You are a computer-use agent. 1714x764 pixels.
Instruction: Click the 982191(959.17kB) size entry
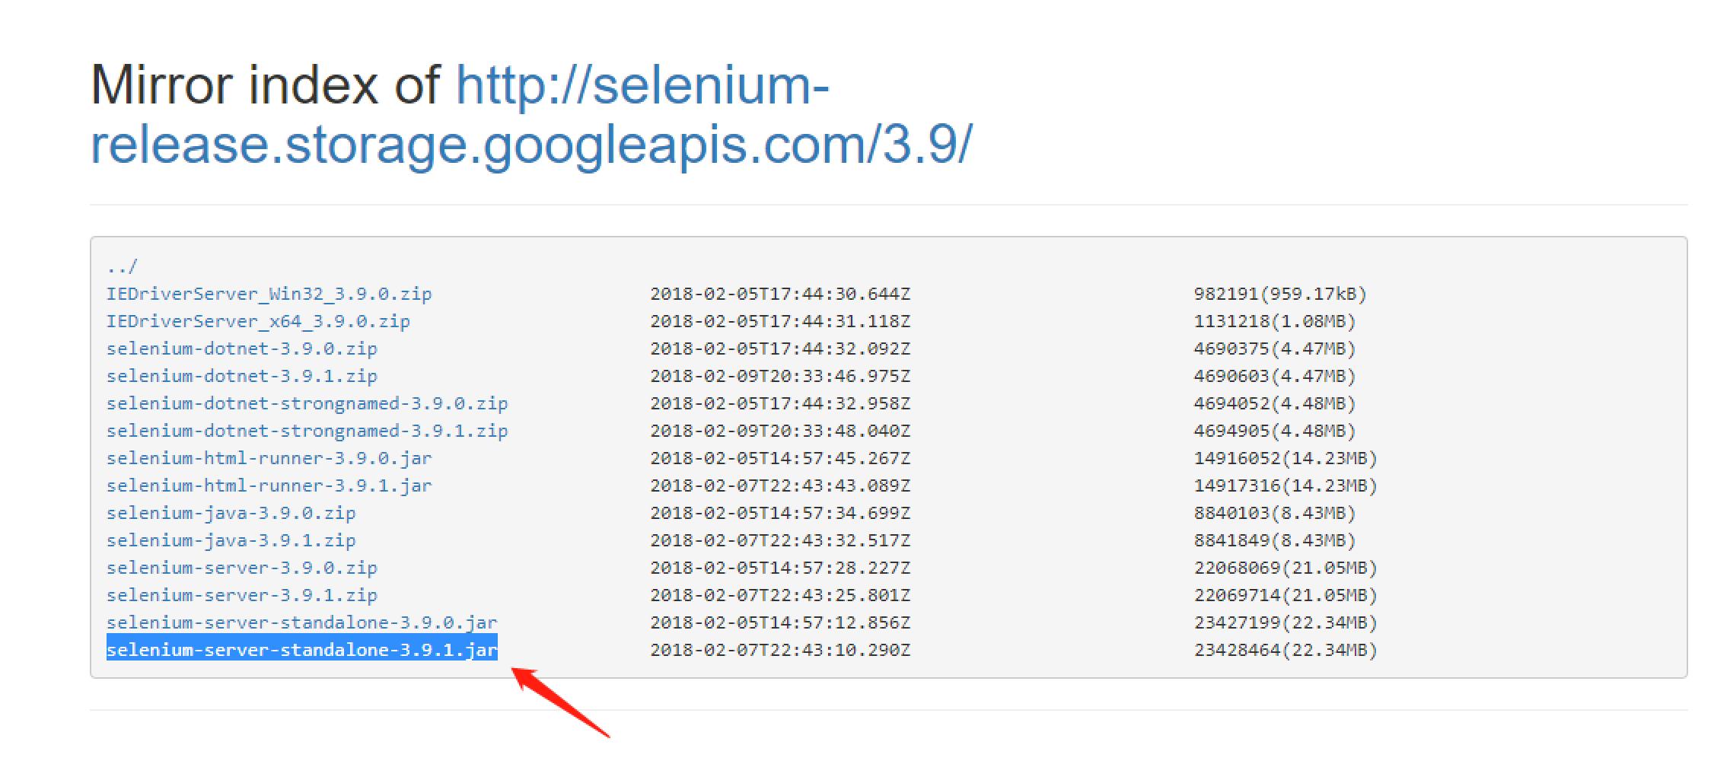(x=1280, y=294)
